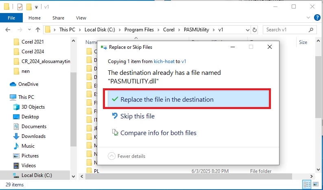The height and width of the screenshot is (190, 323).
Task: Click the Music note icon
Action: coord(16,146)
